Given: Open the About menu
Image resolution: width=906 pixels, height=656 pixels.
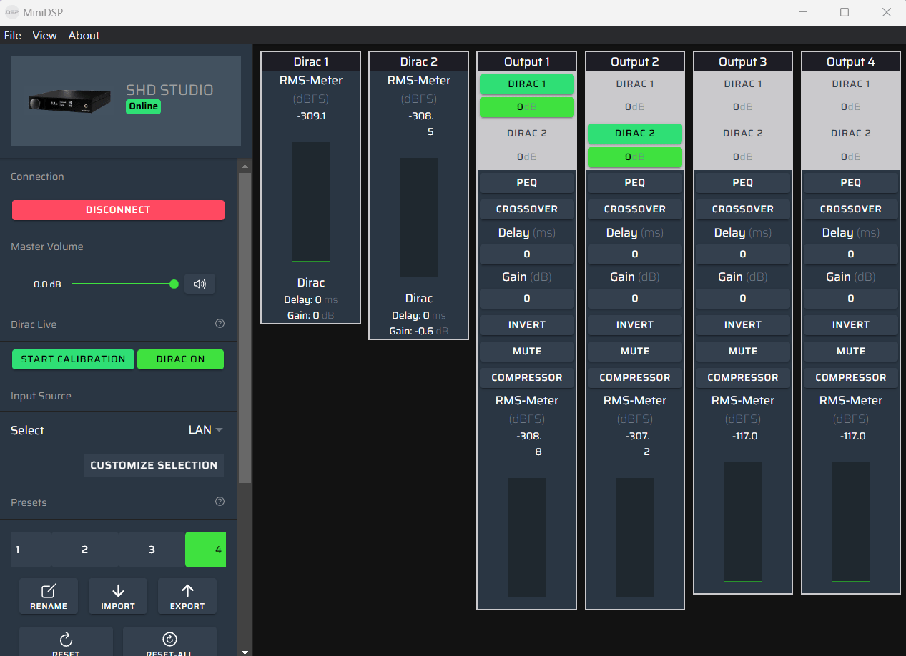Looking at the screenshot, I should coord(84,35).
